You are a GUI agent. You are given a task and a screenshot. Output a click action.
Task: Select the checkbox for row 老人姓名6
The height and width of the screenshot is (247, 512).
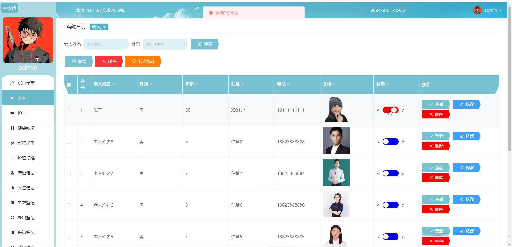click(69, 205)
